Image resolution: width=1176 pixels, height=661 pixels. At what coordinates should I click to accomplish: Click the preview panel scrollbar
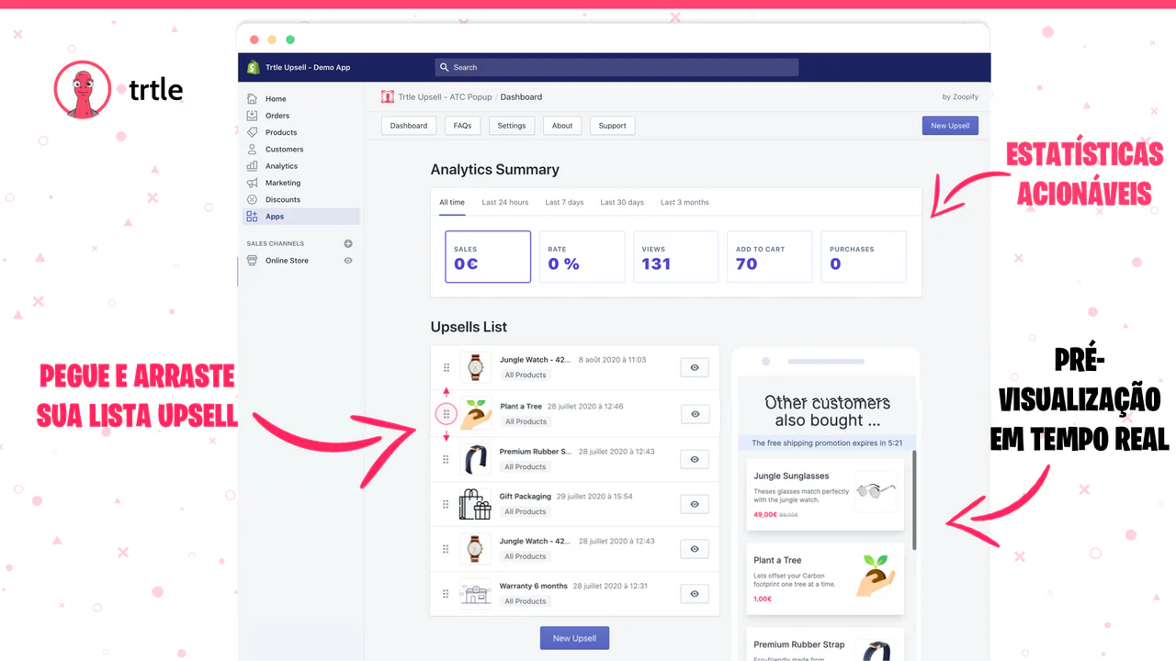click(914, 500)
